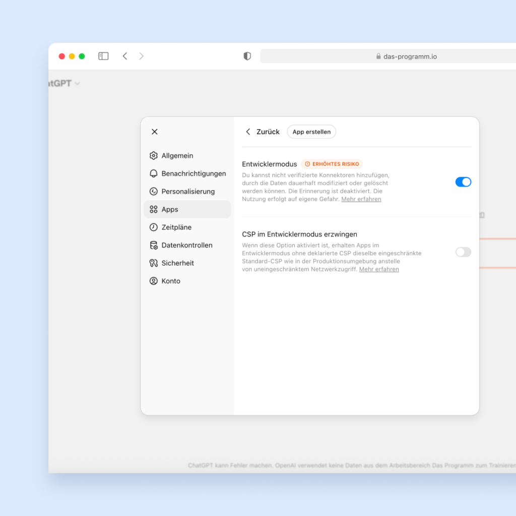Click the browser back navigation arrow
This screenshot has height=516, width=516.
point(125,56)
